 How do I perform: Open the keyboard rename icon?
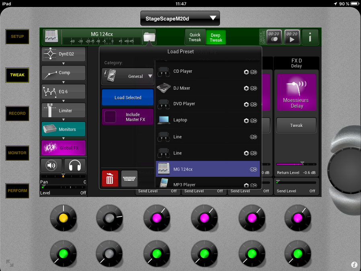click(129, 179)
